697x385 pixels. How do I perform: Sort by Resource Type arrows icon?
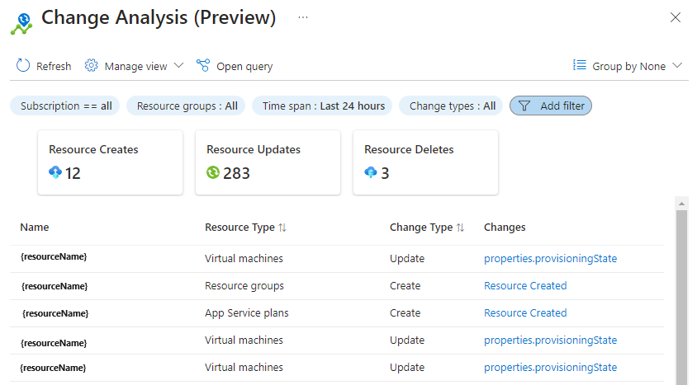point(282,228)
